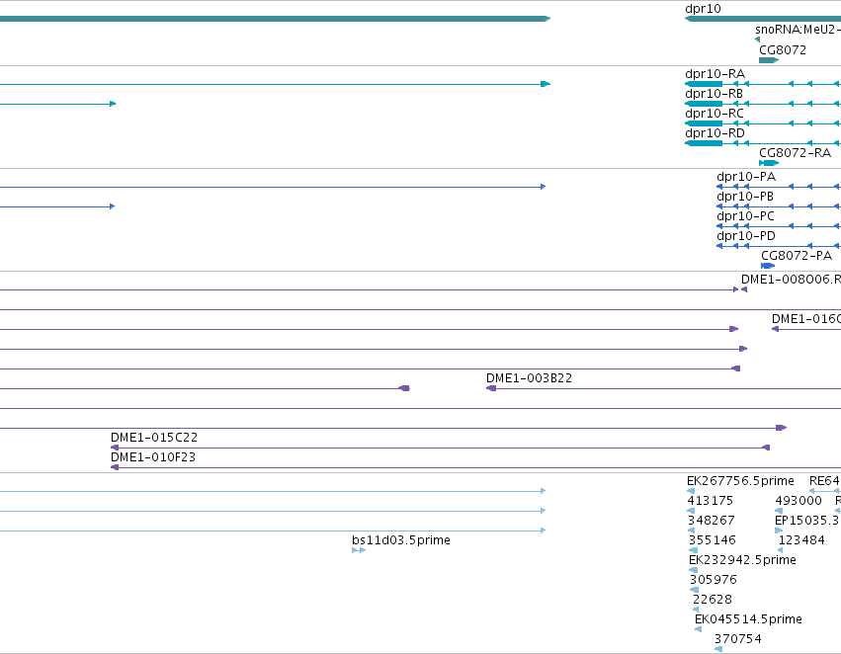The width and height of the screenshot is (841, 654).
Task: Select the bs11d03.5prime EST label
Action: click(400, 539)
